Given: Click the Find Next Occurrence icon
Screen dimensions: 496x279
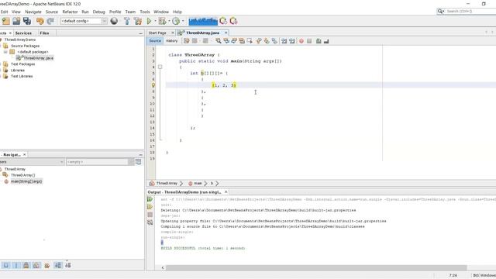Looking at the screenshot, I should point(234,41).
